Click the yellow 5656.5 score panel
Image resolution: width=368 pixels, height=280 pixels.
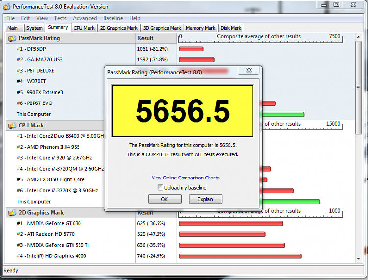183,111
